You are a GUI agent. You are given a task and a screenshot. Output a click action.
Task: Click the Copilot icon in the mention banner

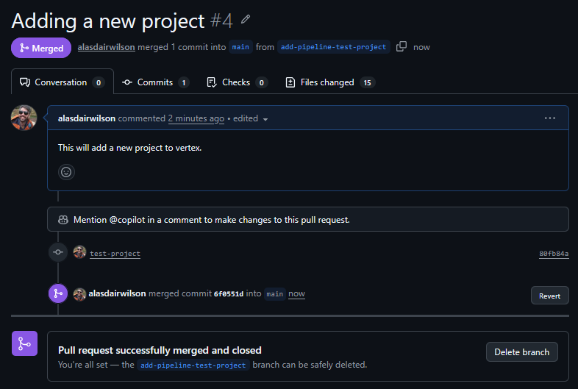coord(63,220)
